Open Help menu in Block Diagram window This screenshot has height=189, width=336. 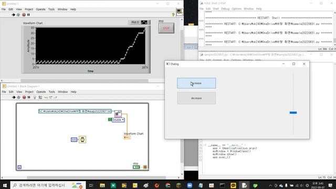click(x=73, y=92)
